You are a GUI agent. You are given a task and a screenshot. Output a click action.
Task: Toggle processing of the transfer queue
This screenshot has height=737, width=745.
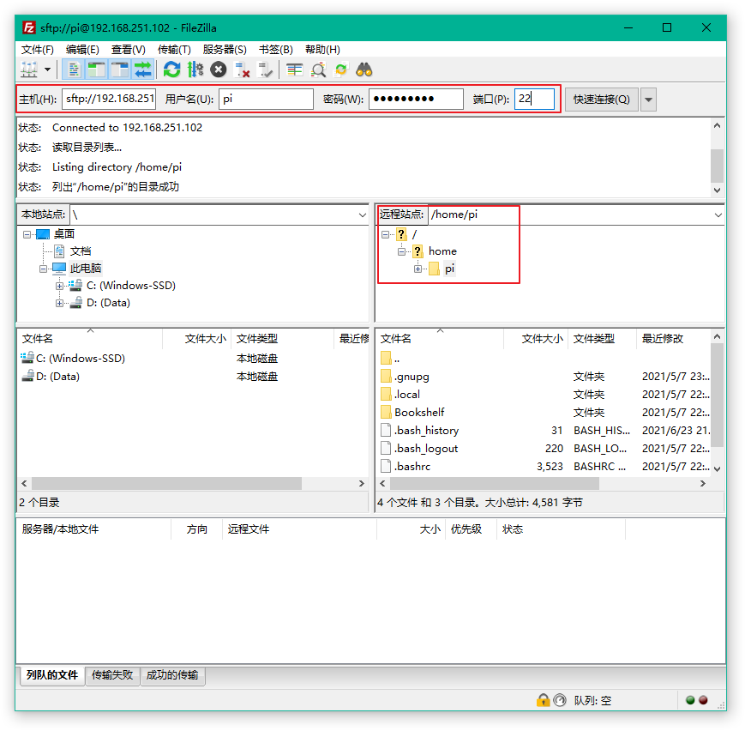(x=195, y=69)
